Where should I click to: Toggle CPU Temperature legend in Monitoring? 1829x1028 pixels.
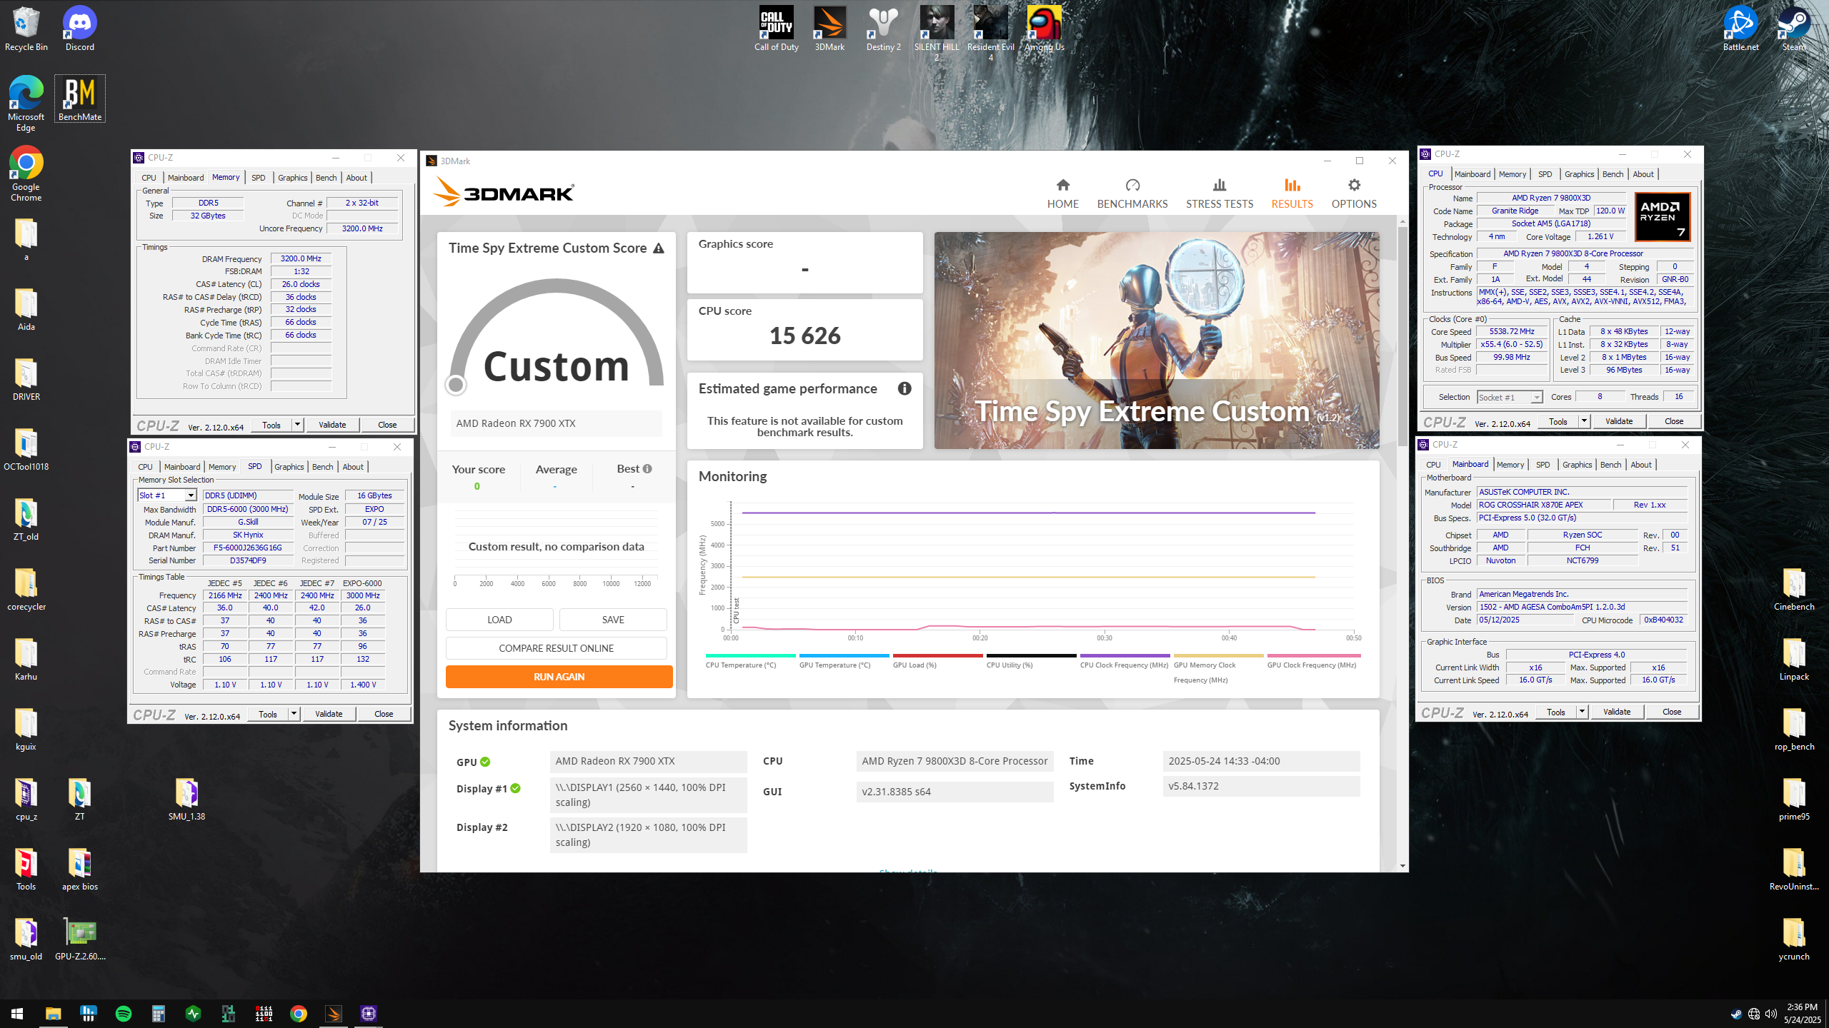(749, 661)
